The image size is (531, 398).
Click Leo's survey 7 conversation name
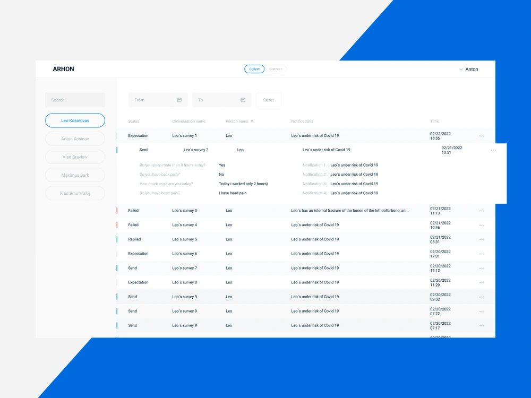[185, 268]
